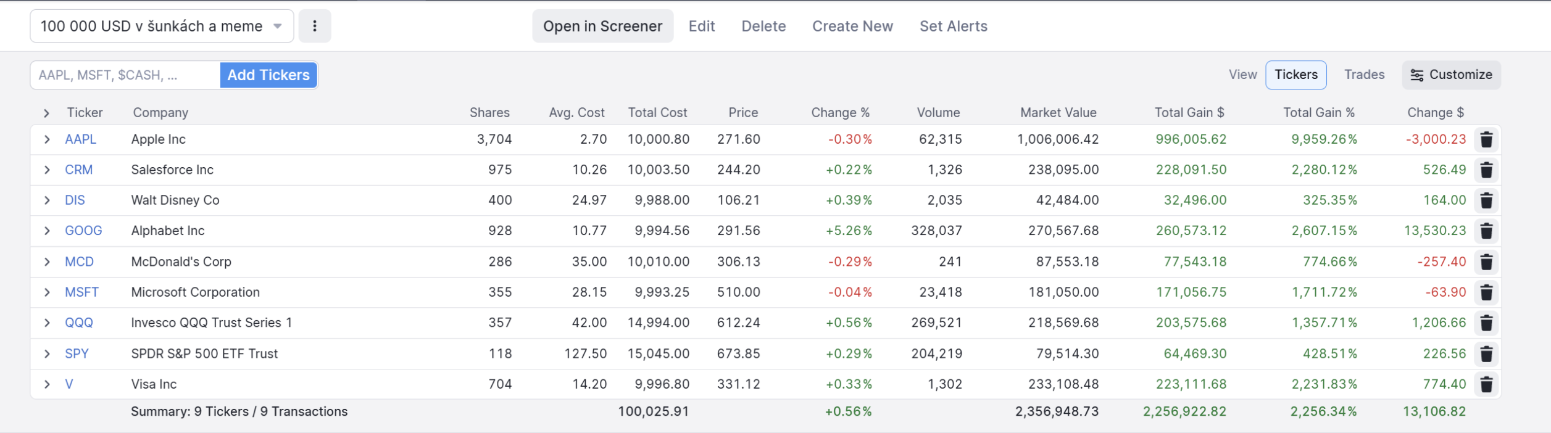Screen dimensions: 1551x433
Task: Remove Walt Disney Co using trash icon
Action: (x=1486, y=200)
